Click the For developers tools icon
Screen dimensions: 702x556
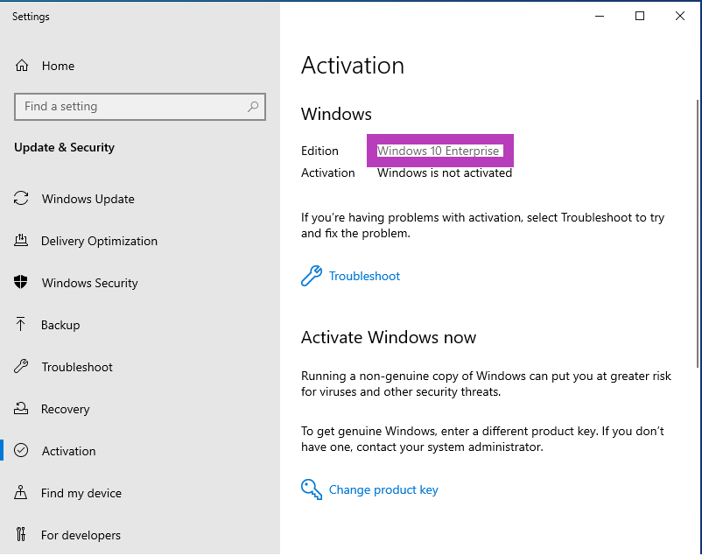coord(21,534)
